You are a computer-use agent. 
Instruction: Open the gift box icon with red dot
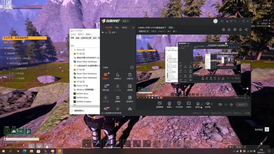click(x=224, y=29)
